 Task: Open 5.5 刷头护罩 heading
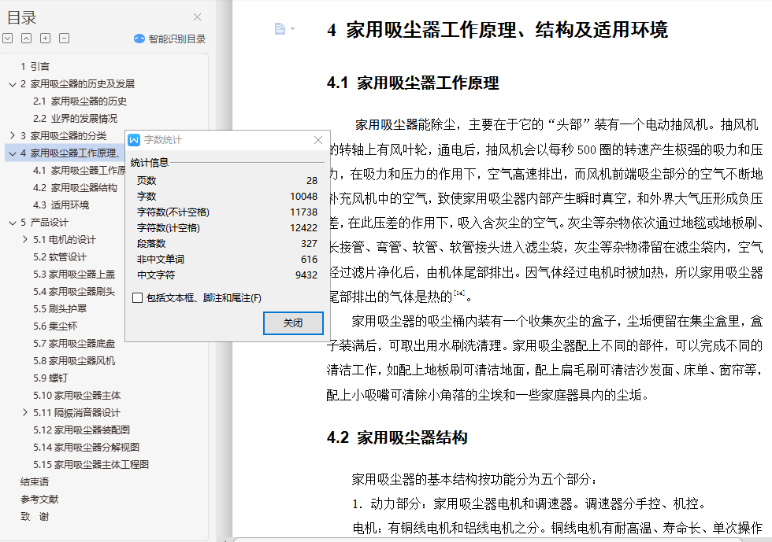[60, 309]
